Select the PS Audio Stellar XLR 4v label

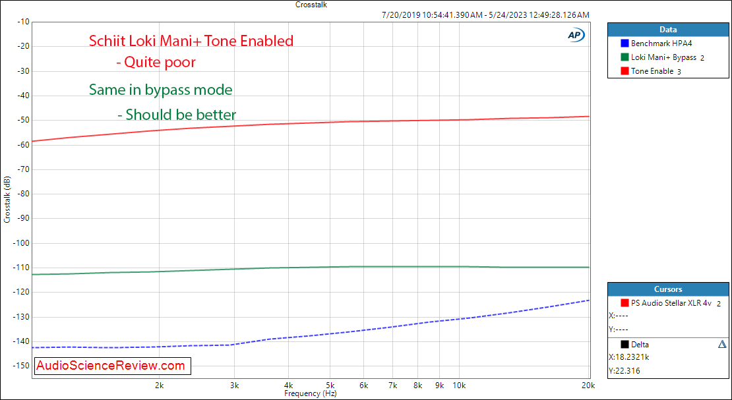(x=671, y=303)
